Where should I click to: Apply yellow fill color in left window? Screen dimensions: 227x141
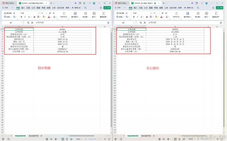43,17
